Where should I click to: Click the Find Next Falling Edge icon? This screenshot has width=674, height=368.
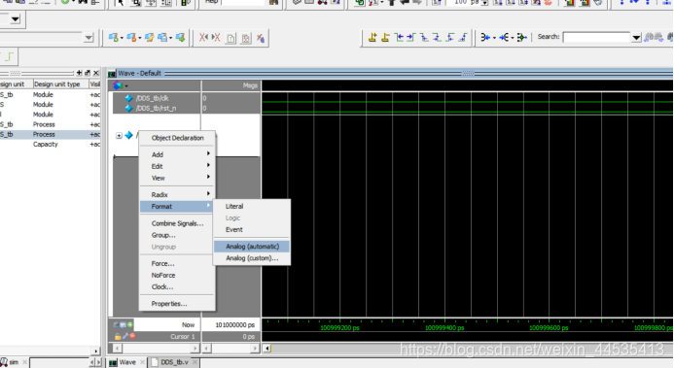click(437, 37)
